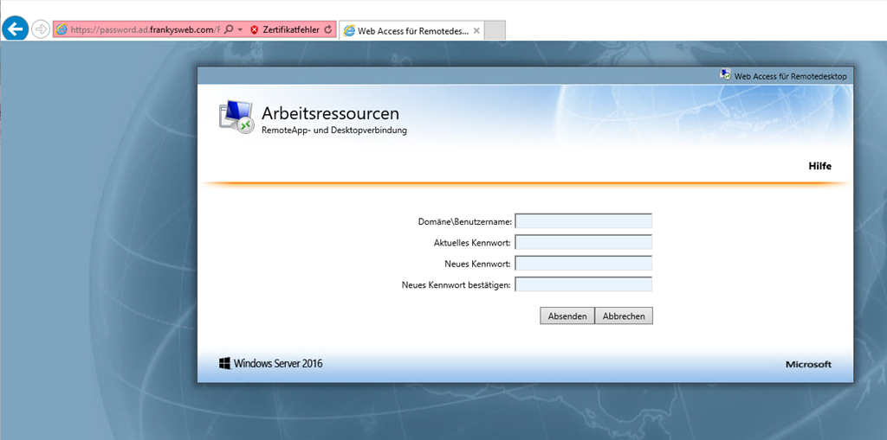Viewport: 887px width, 440px height.
Task: Focus the Aktuelles Kennwort field
Action: pos(583,242)
